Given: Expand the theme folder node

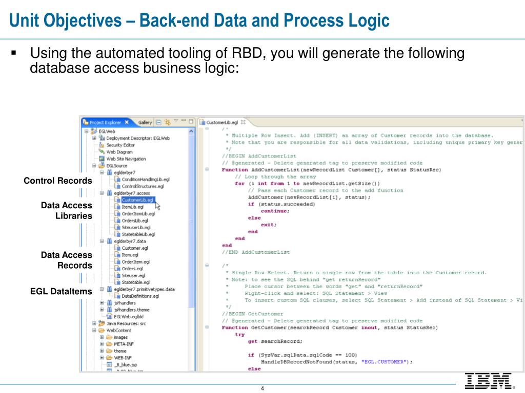Looking at the screenshot, I should [102, 351].
